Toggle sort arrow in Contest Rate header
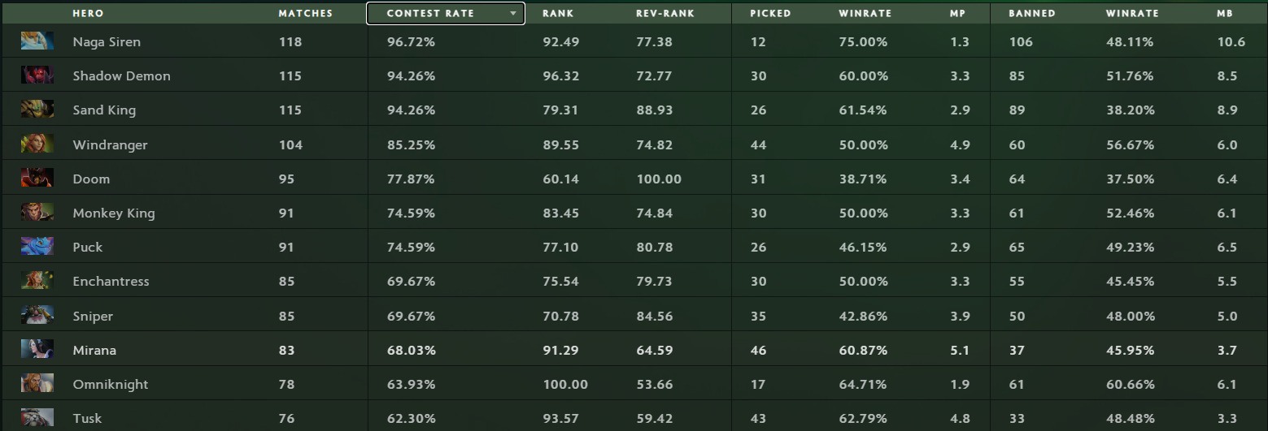This screenshot has height=431, width=1268. pos(512,14)
